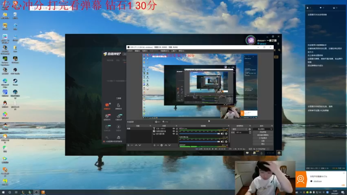Open transition properties gear in Scene Transitions
Image resolution: width=347 pixels, height=195 pixels.
(250, 129)
